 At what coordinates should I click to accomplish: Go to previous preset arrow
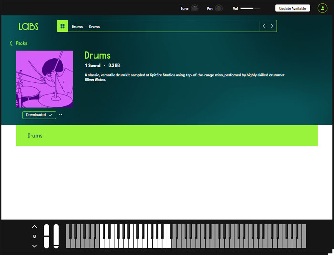(264, 26)
